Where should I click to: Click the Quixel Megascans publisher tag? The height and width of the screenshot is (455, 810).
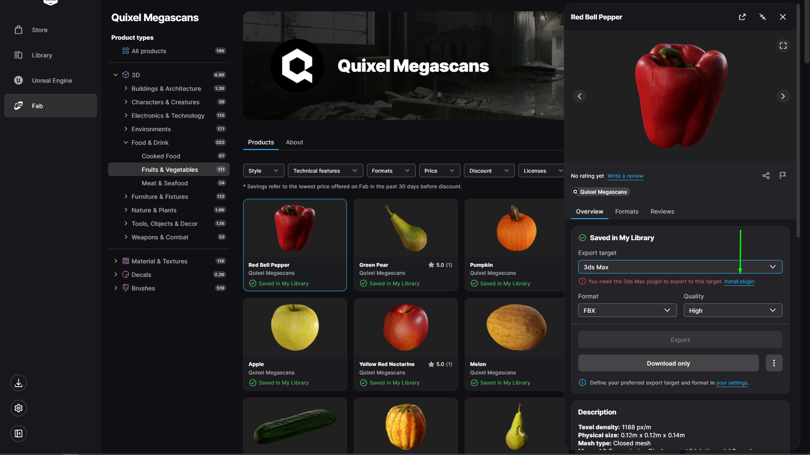click(600, 192)
